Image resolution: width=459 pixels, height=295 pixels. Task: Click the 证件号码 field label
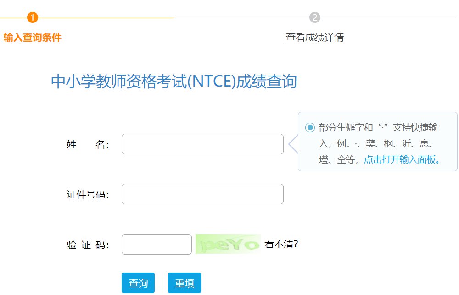pyautogui.click(x=88, y=195)
